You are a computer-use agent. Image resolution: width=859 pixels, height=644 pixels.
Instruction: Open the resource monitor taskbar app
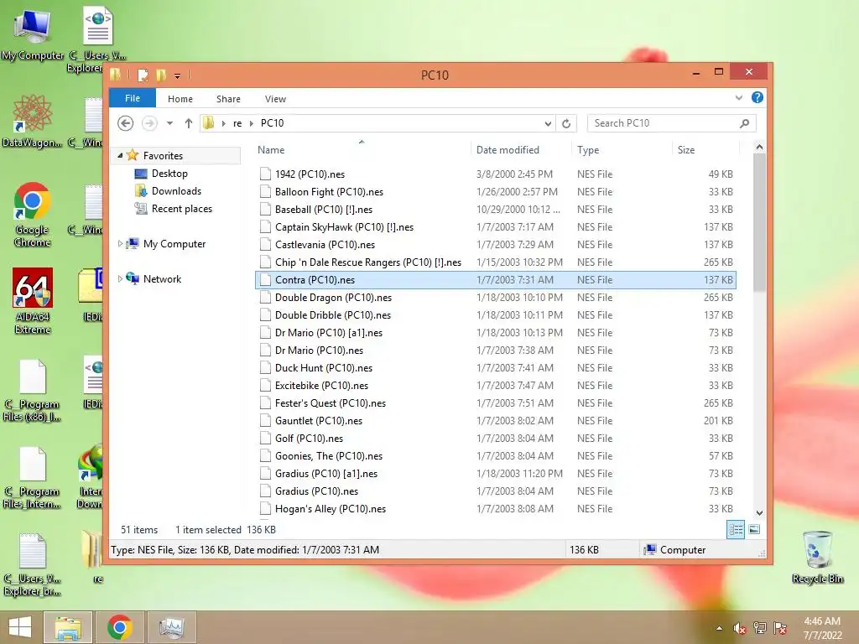(171, 627)
